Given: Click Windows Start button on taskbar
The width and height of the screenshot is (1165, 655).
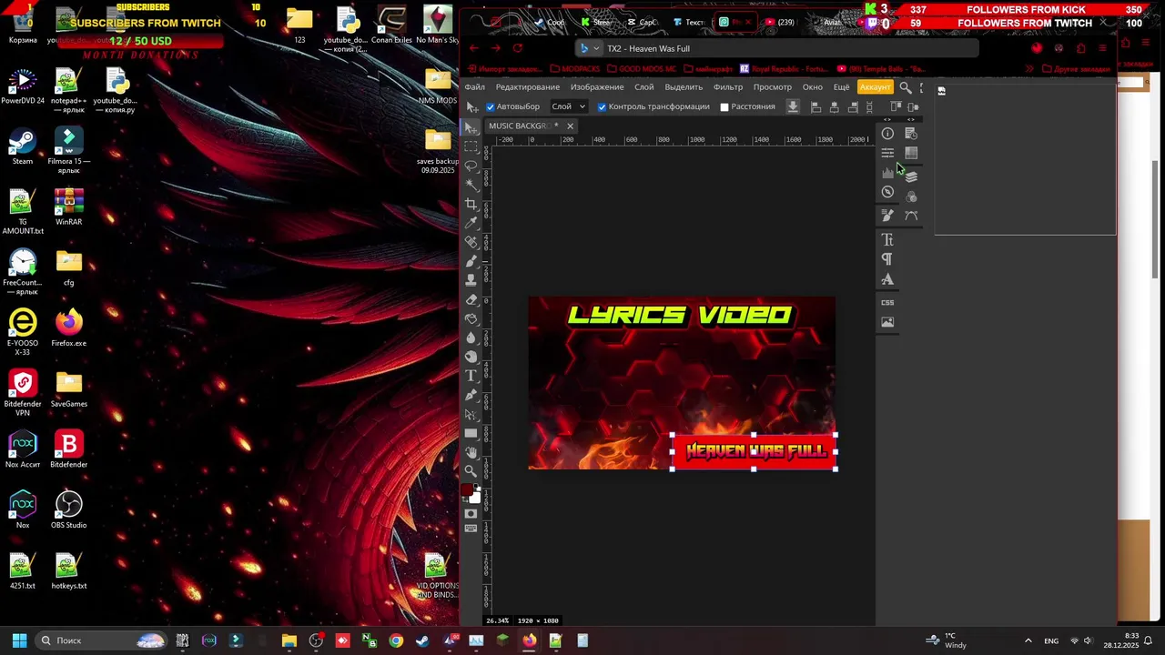Looking at the screenshot, I should (19, 640).
